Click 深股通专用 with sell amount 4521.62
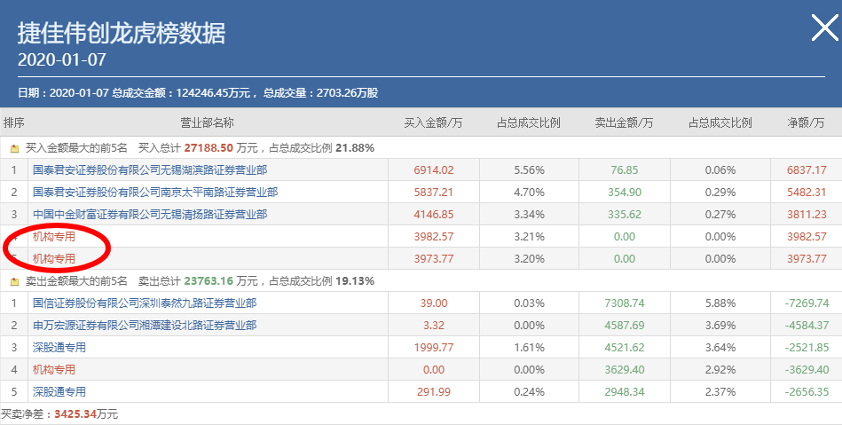Image resolution: width=842 pixels, height=425 pixels. pyautogui.click(x=59, y=348)
